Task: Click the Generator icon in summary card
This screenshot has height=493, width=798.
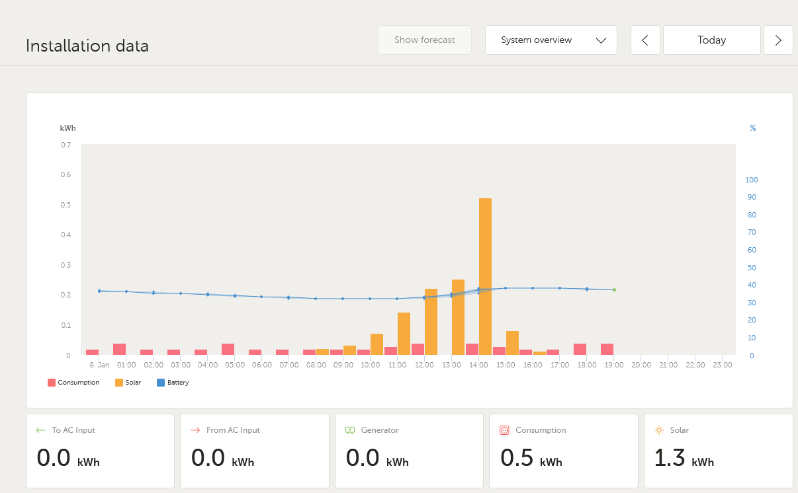Action: click(x=349, y=430)
